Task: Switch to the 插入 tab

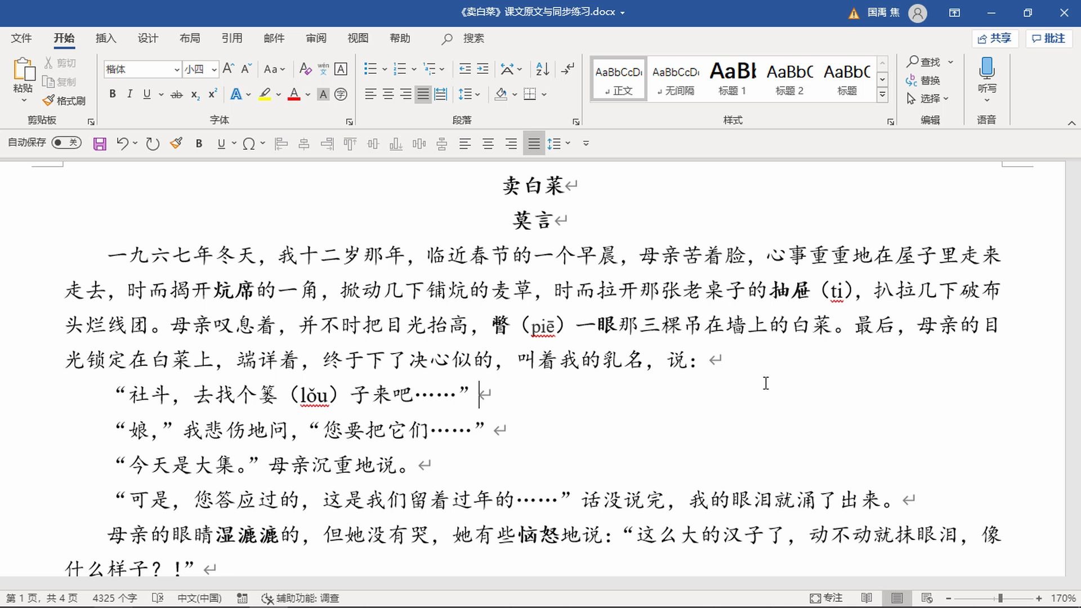Action: click(x=106, y=38)
